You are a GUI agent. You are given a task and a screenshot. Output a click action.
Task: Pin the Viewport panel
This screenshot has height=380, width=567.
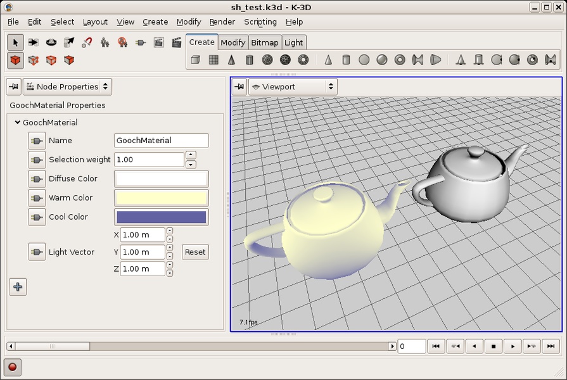239,87
